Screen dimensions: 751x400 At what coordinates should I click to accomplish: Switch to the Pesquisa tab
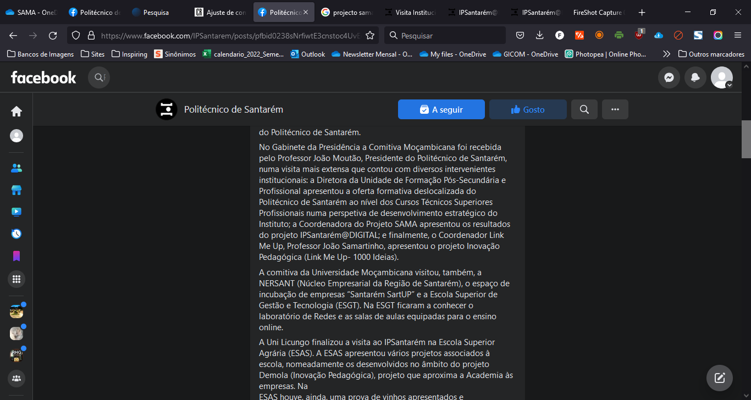(x=158, y=12)
